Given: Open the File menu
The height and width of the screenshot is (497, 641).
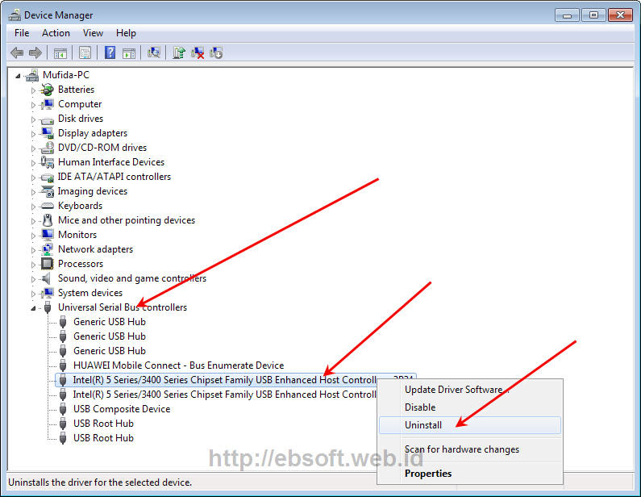Looking at the screenshot, I should point(22,33).
